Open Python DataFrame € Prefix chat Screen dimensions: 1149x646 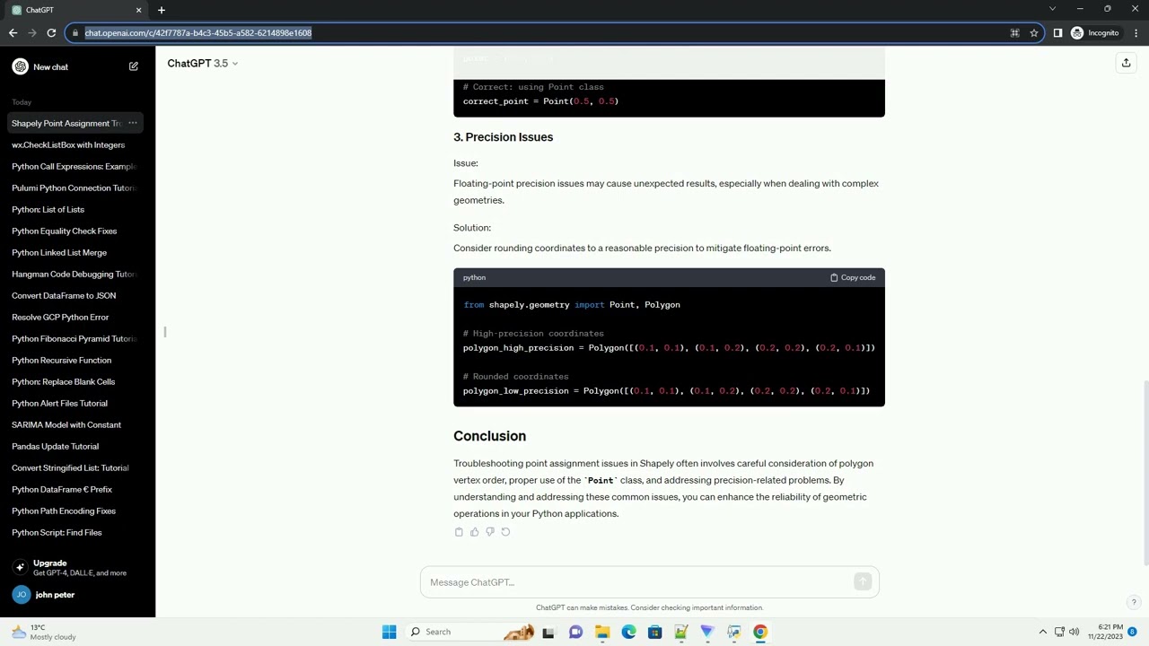(x=77, y=489)
